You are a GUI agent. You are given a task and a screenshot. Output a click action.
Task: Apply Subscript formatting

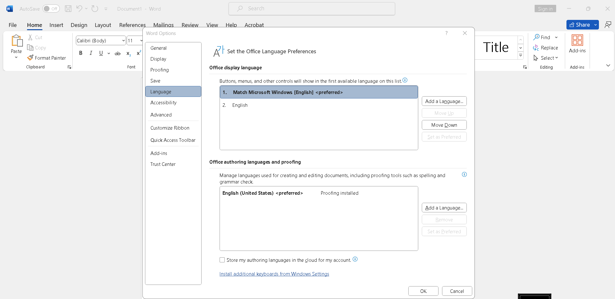click(128, 53)
